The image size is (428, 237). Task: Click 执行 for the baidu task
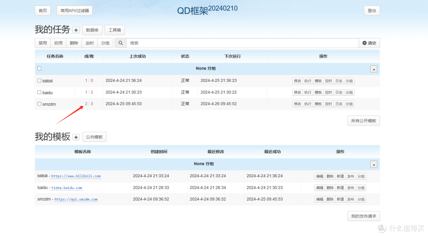[308, 92]
